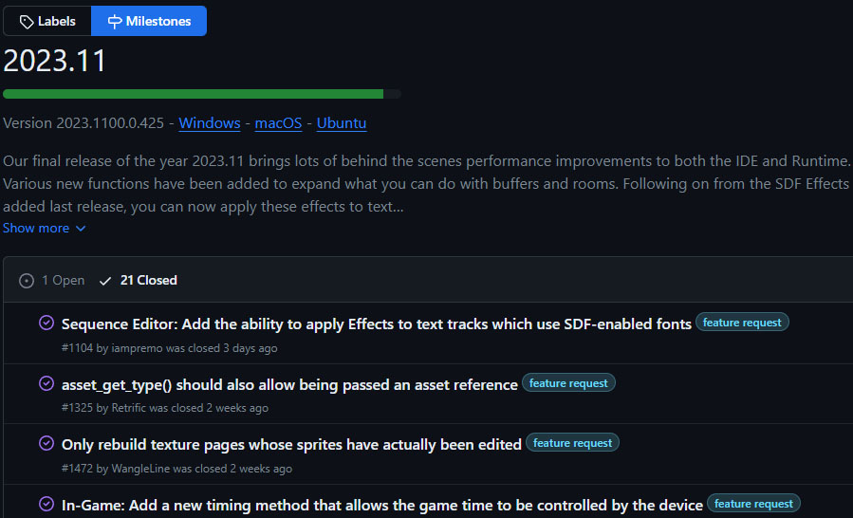
Task: Click feature request label on issue #1472
Action: 572,443
